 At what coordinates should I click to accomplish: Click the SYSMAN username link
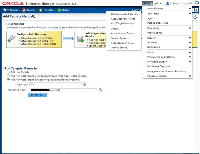[175, 4]
